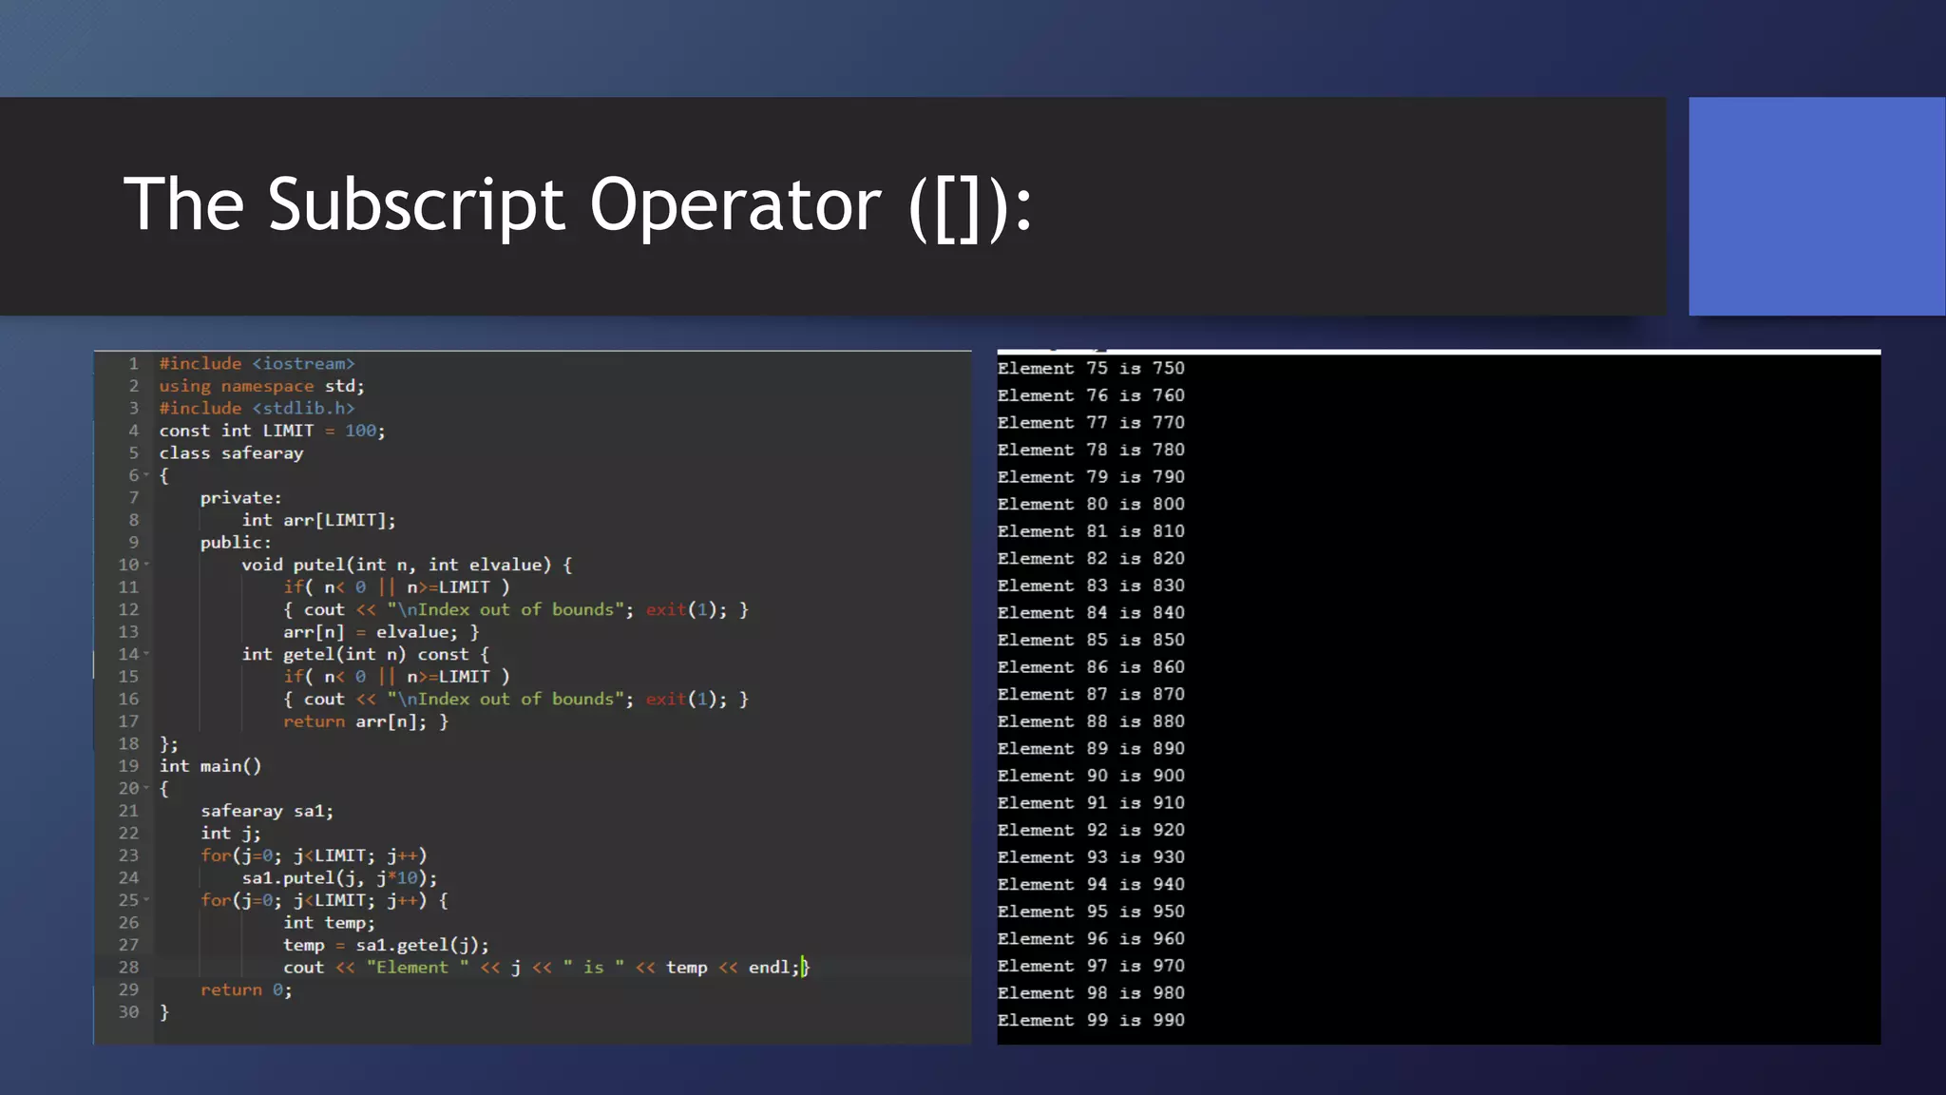This screenshot has height=1095, width=1946.
Task: Click console line "Element 99 is 990"
Action: click(x=1091, y=1020)
